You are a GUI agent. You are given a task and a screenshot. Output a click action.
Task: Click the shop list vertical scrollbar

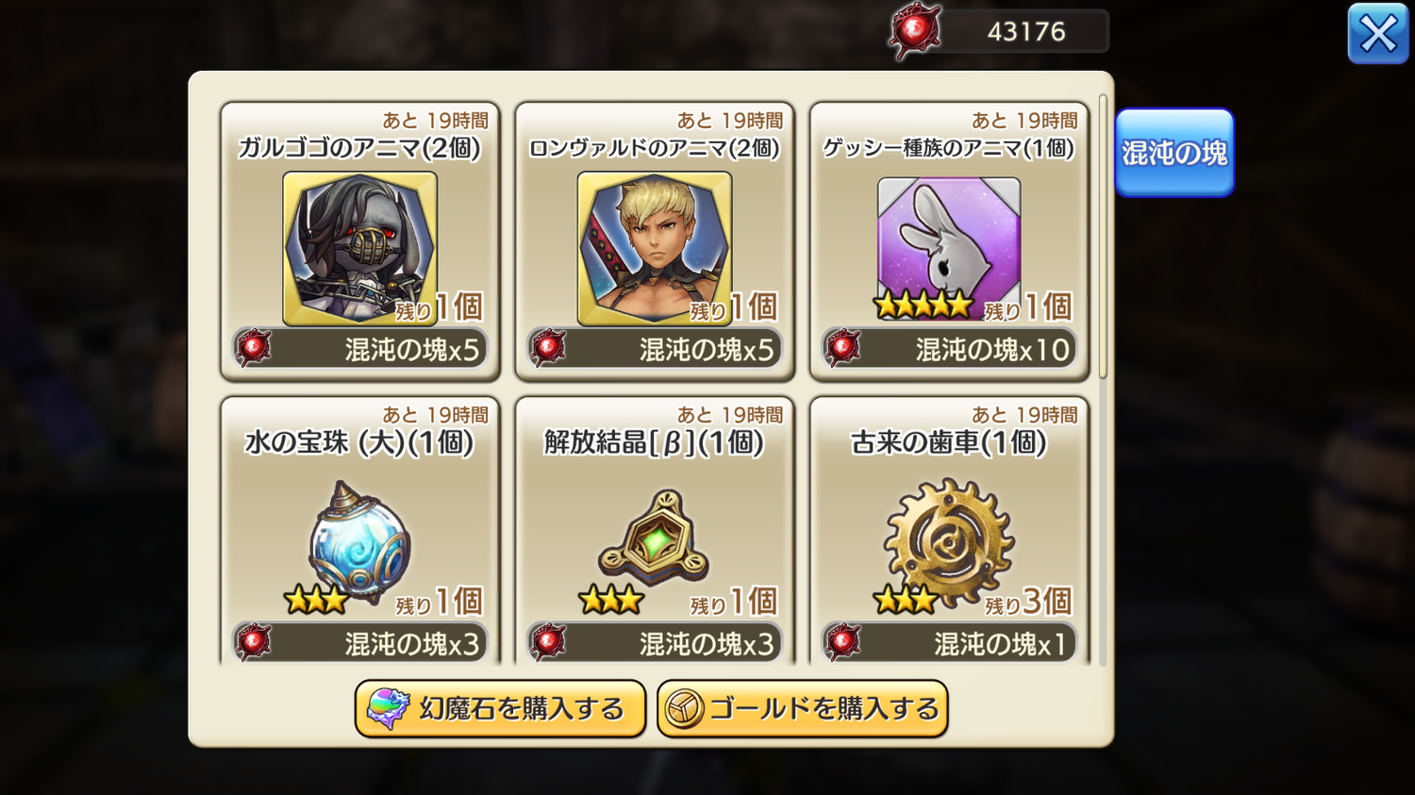(x=1103, y=236)
